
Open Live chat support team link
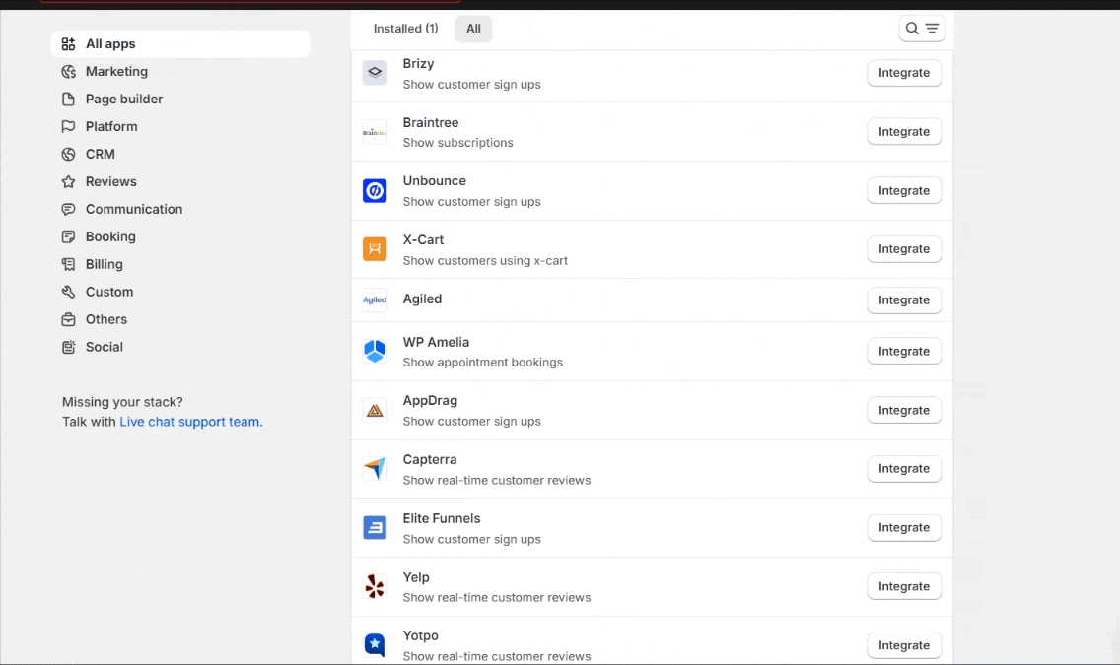(190, 422)
